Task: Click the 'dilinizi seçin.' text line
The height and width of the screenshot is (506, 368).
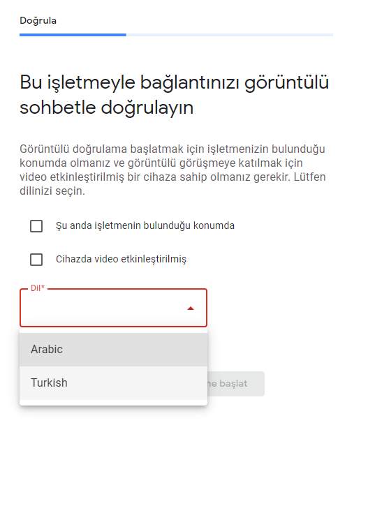Action: (52, 191)
